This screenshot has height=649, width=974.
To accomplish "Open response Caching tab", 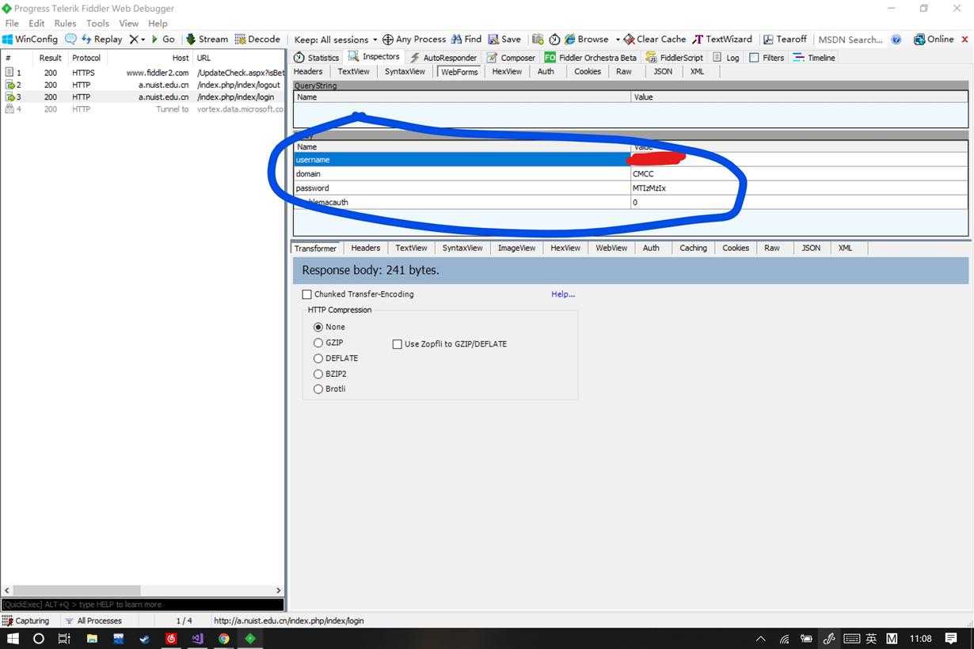I will 693,248.
